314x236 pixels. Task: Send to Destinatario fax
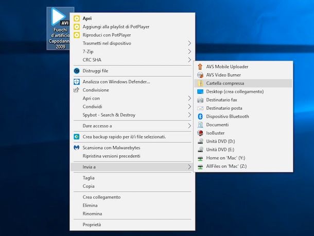[x=243, y=100]
